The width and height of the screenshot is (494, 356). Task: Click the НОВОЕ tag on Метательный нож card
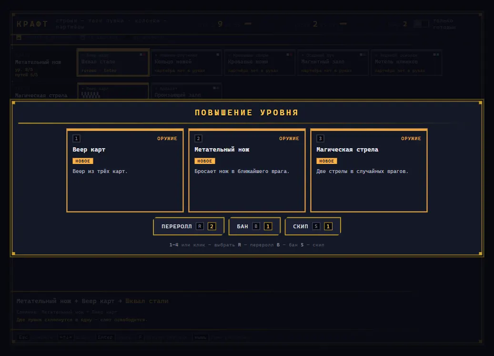205,161
